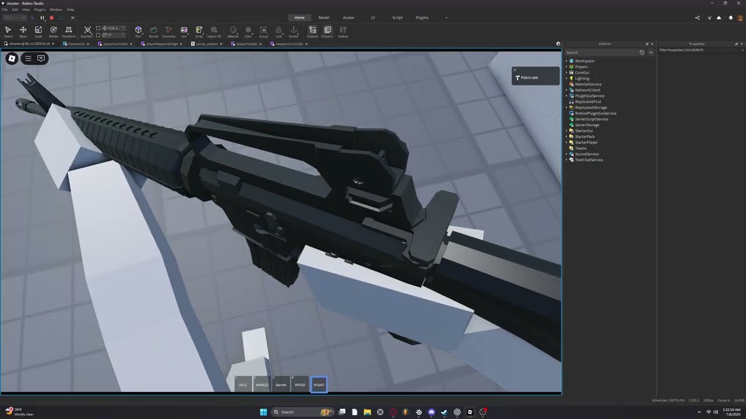Select the Barrett hotbar slot
This screenshot has height=419, width=746.
[281, 384]
